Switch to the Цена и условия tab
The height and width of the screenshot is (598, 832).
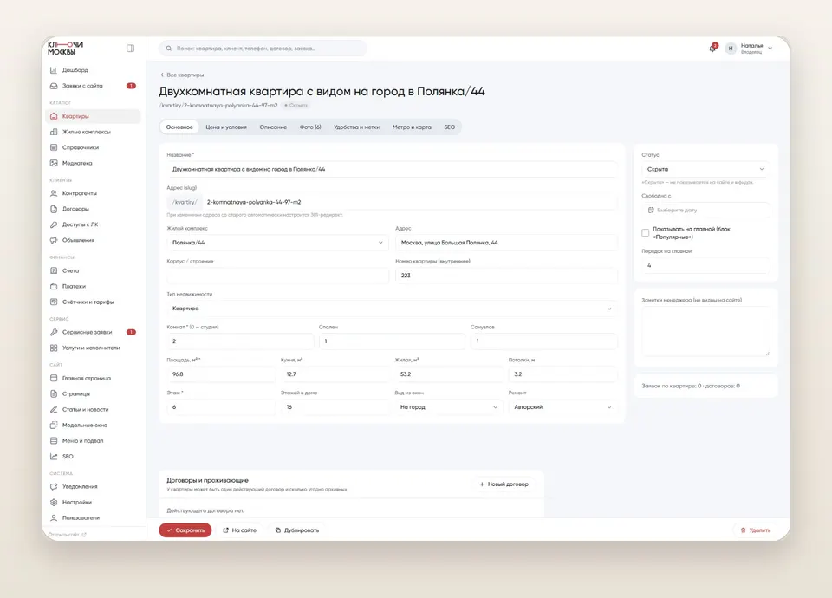pyautogui.click(x=226, y=127)
